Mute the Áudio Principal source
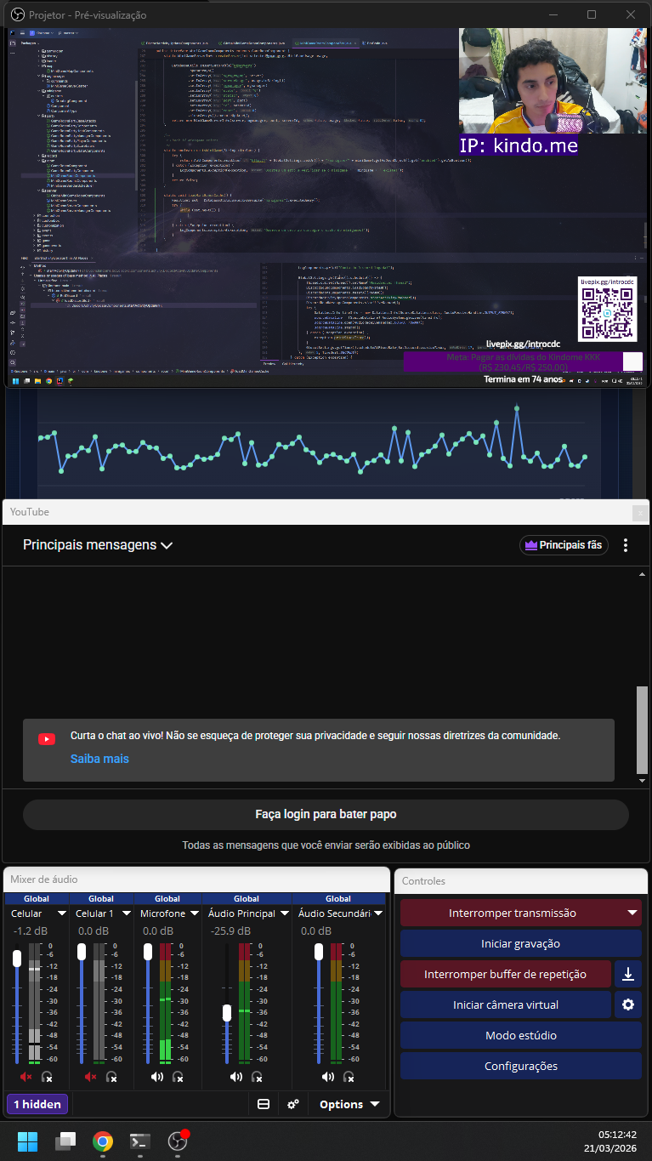652x1161 pixels. [235, 1077]
